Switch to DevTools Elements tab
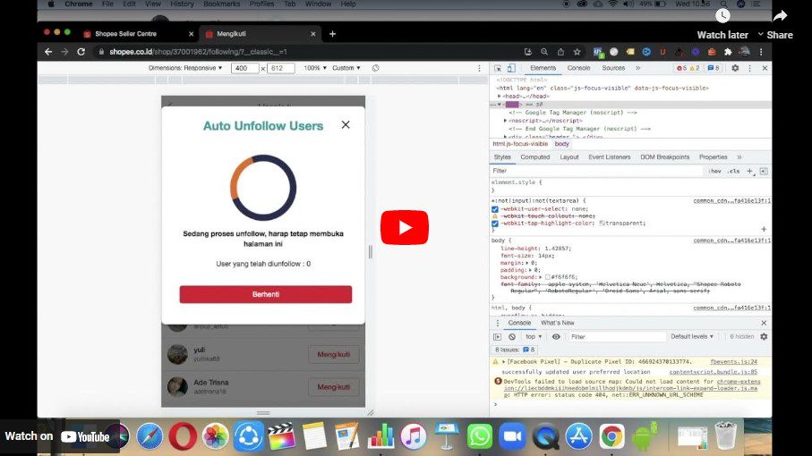The height and width of the screenshot is (456, 812). coord(543,68)
